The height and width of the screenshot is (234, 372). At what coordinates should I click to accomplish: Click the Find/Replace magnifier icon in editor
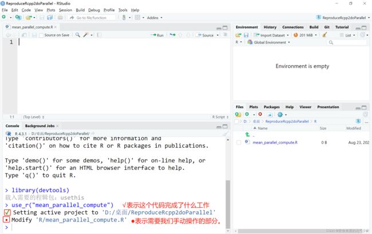point(78,35)
